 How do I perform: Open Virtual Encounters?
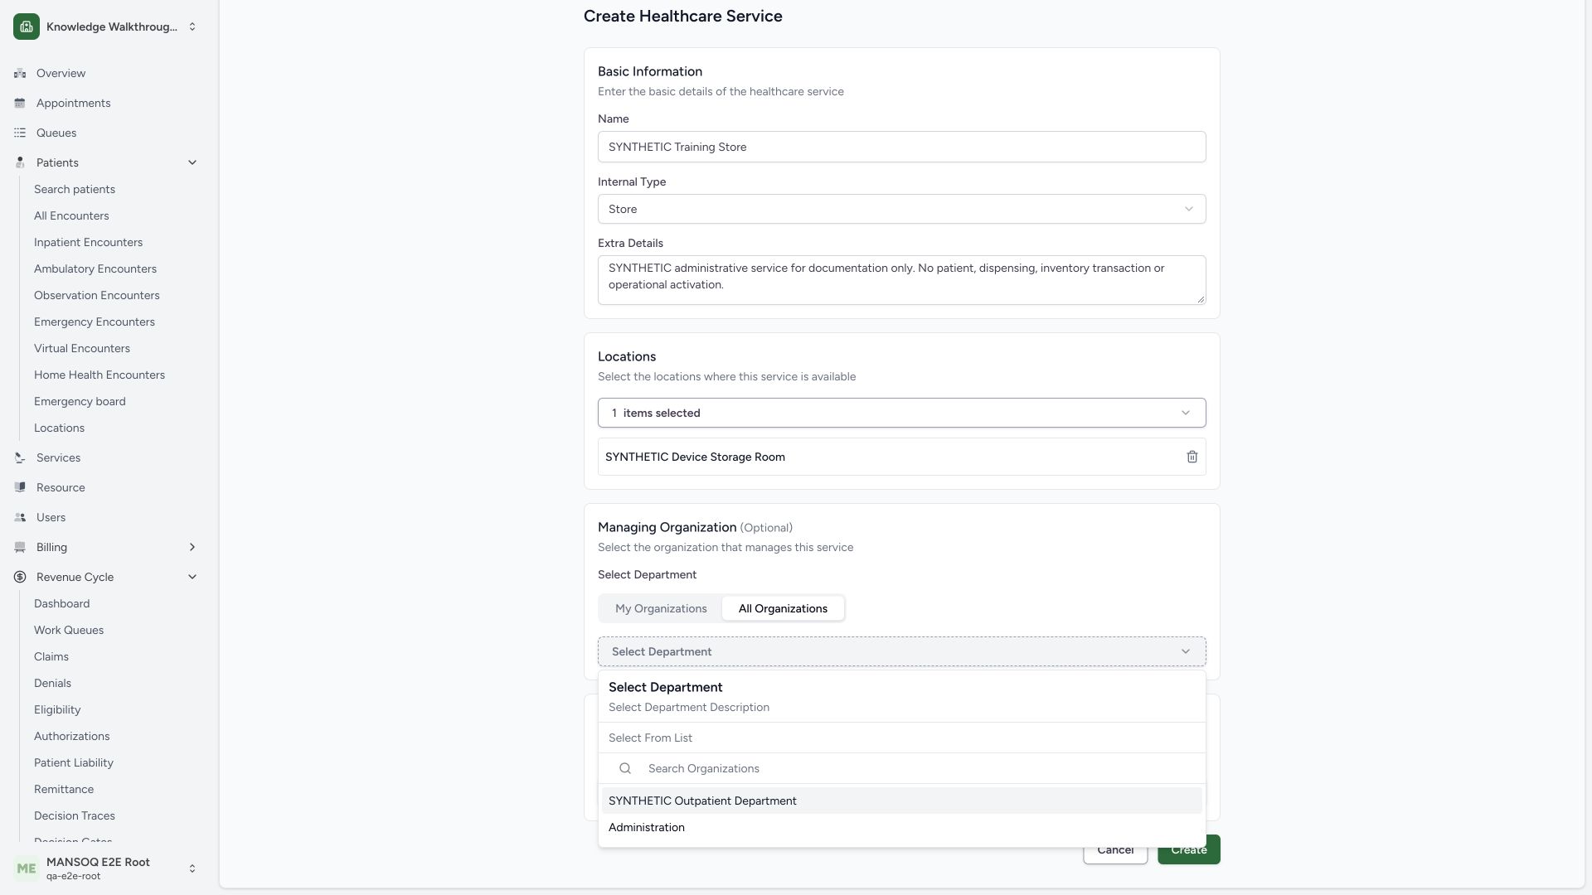(82, 348)
